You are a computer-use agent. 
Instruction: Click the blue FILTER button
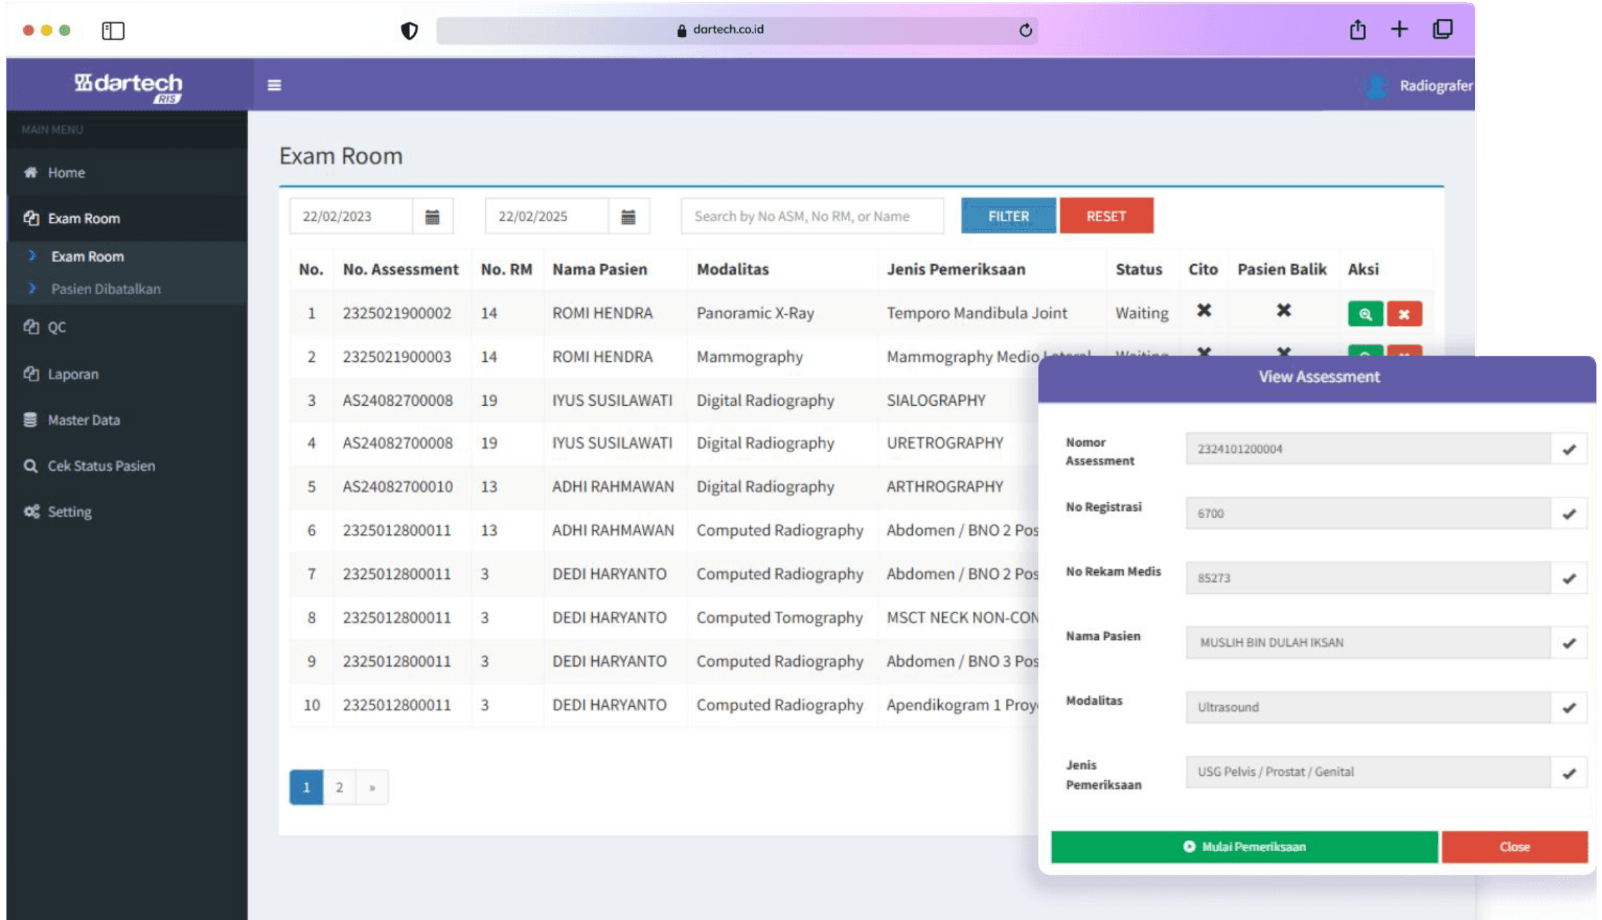click(x=1008, y=216)
